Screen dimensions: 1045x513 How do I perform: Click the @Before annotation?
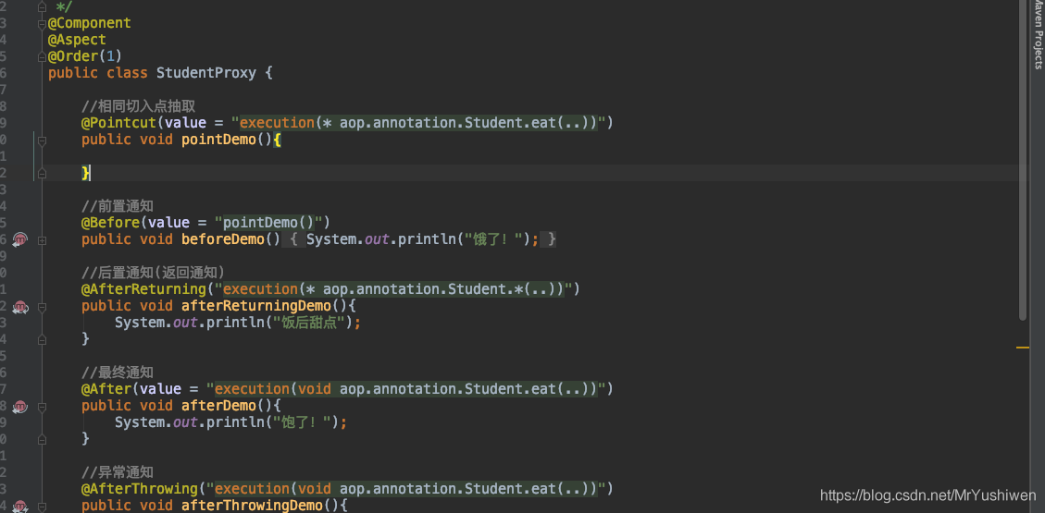tap(110, 223)
